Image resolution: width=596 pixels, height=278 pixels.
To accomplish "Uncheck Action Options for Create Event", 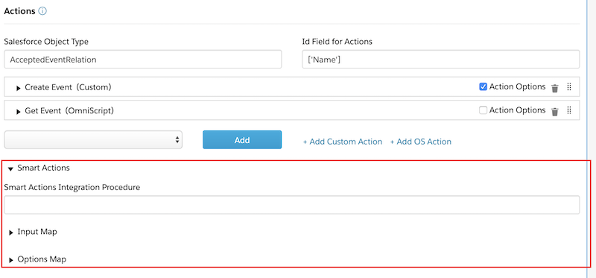I will click(483, 86).
